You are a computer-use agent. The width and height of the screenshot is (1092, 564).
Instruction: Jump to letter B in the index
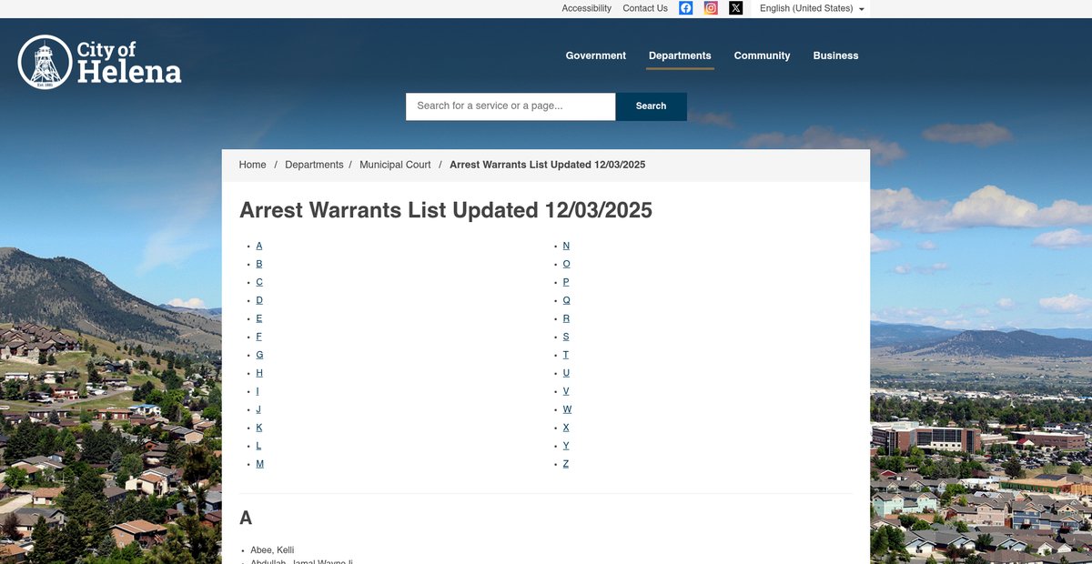(x=259, y=264)
